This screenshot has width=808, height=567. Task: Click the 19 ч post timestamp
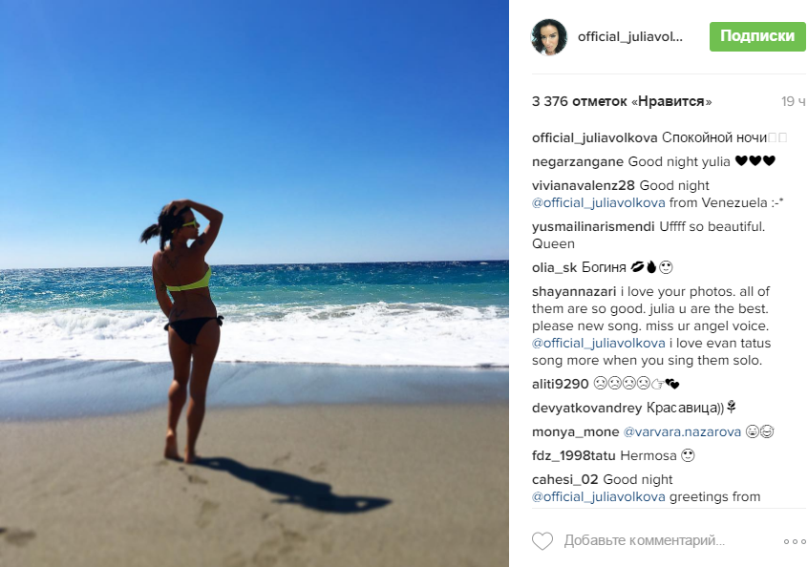[x=794, y=101]
